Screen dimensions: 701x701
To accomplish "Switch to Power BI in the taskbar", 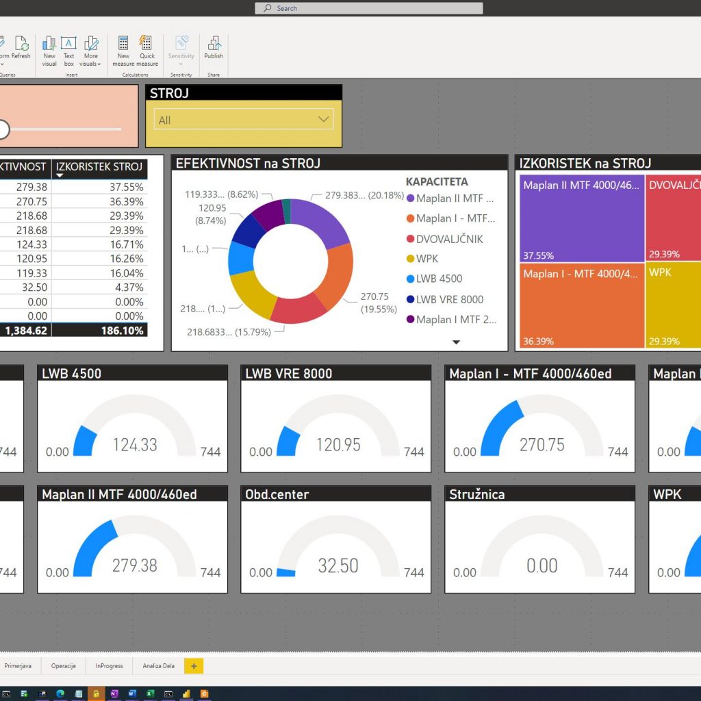I will (x=186, y=694).
